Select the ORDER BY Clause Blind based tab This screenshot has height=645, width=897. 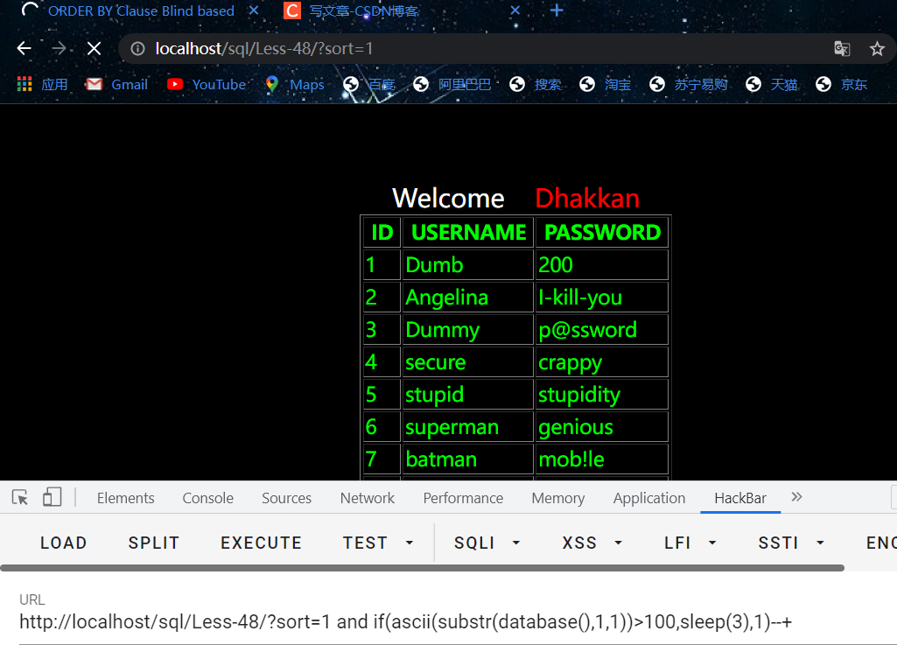click(x=141, y=11)
